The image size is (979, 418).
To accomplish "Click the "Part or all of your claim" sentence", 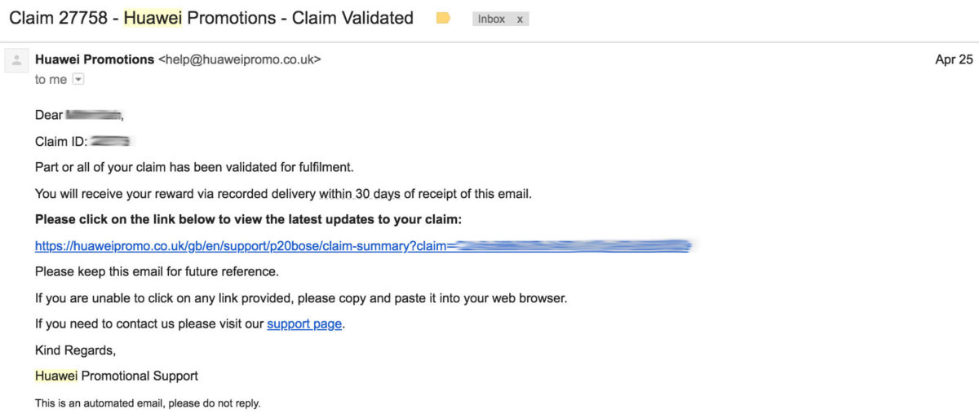I will click(194, 167).
